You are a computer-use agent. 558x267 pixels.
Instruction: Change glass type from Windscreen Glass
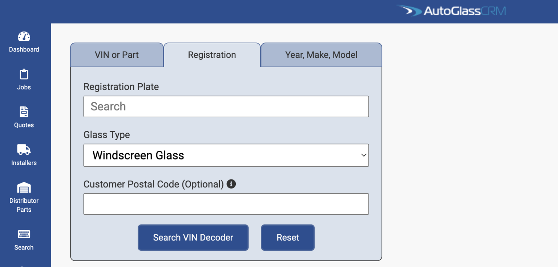tap(226, 155)
